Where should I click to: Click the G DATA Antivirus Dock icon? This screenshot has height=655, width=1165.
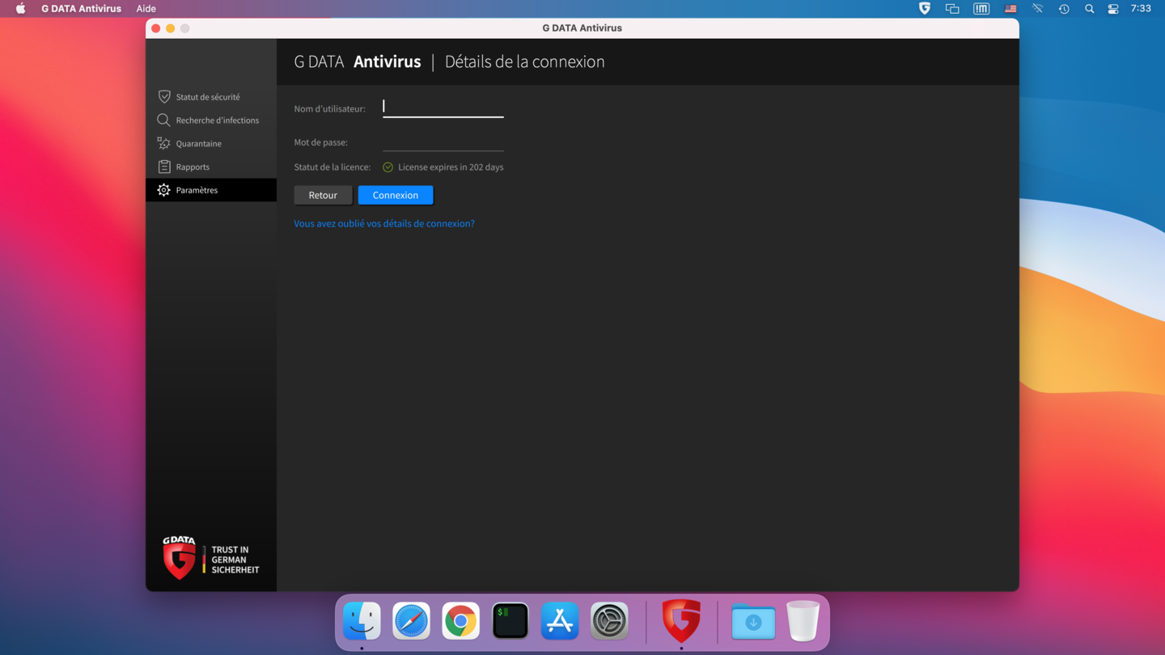coord(681,621)
